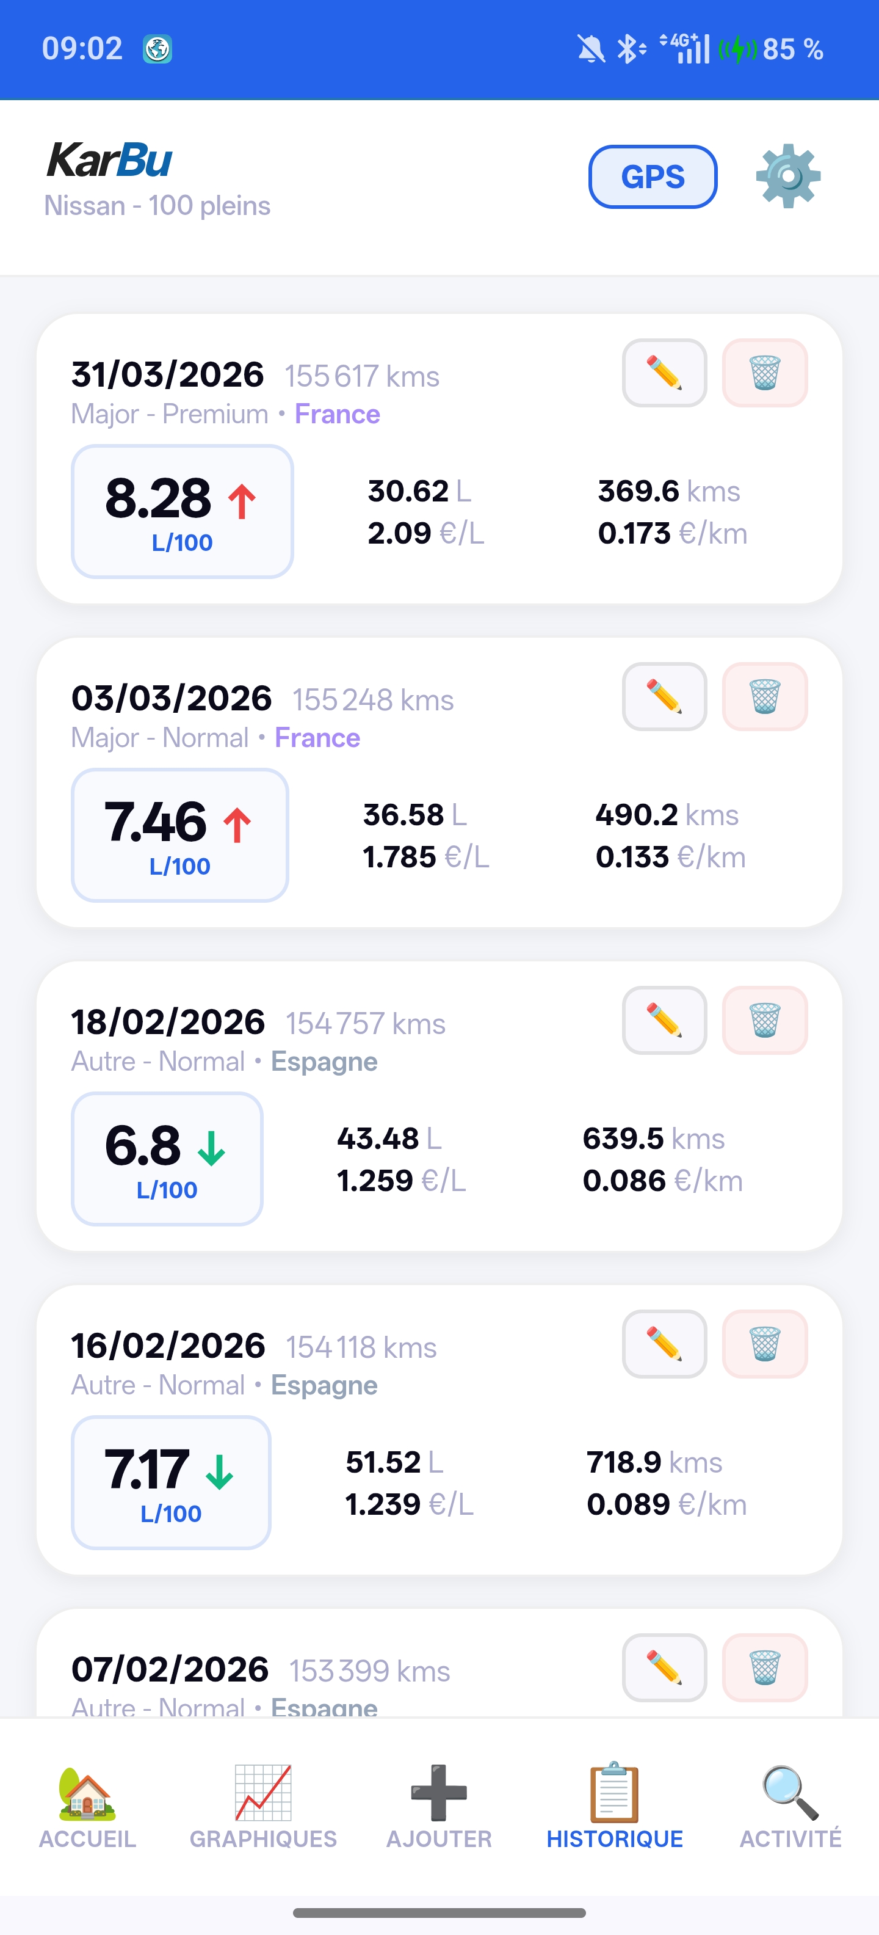Delete the 31/03/2026 fill-up entry

pos(764,373)
